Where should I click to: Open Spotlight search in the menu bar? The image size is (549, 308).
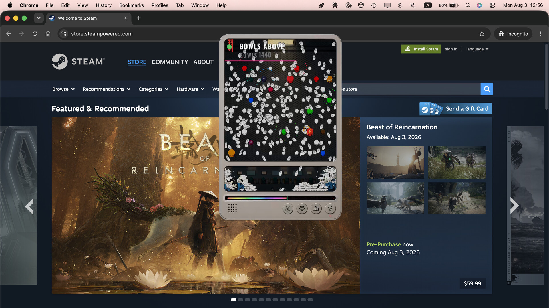(x=468, y=5)
